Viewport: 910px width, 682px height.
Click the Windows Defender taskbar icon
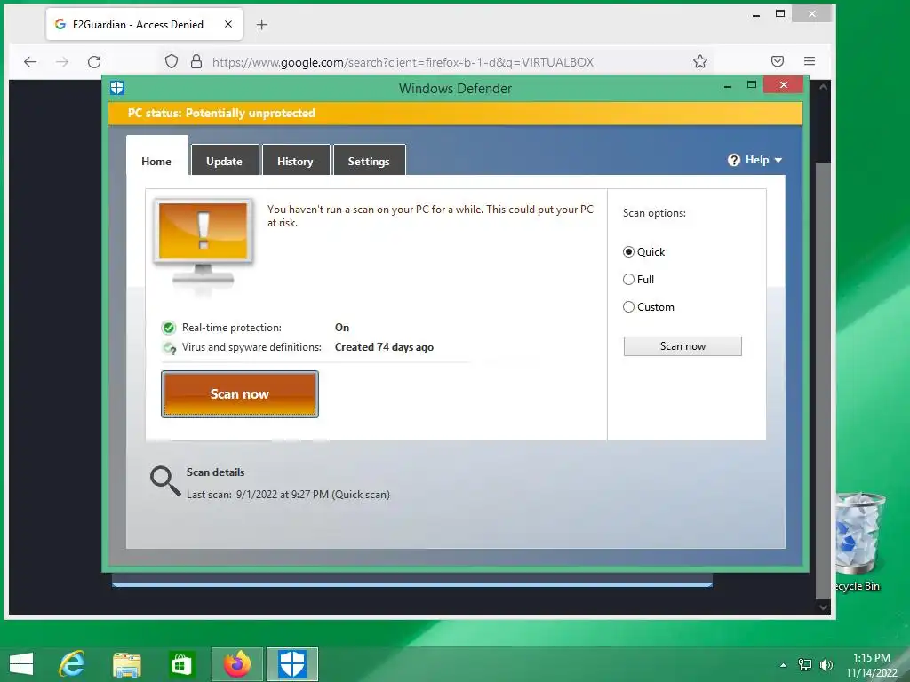click(291, 664)
